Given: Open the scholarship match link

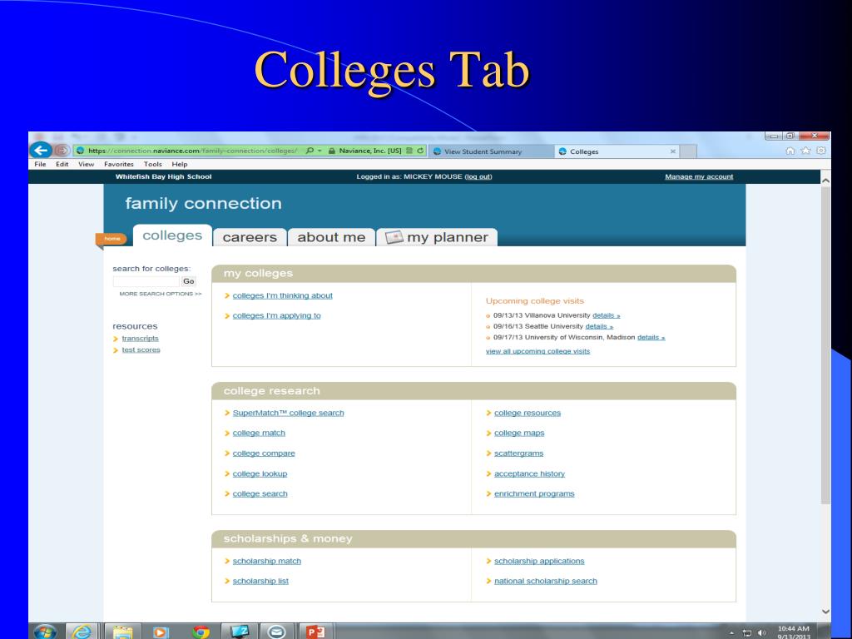Looking at the screenshot, I should 267,562.
